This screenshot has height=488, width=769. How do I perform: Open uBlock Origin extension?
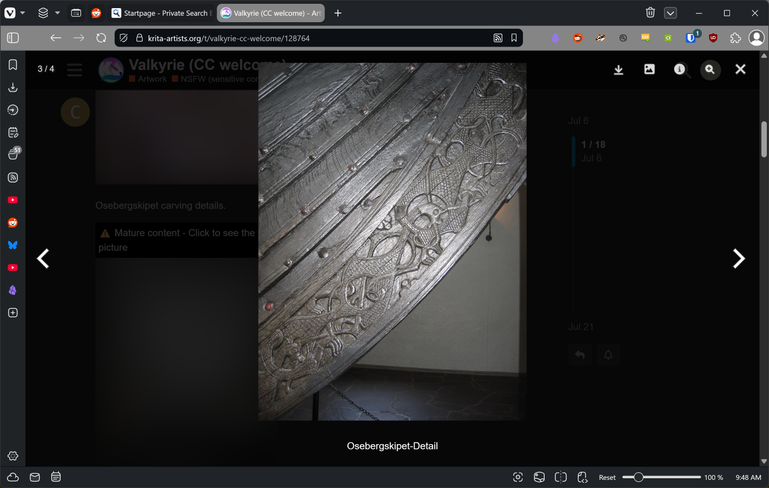click(x=713, y=38)
